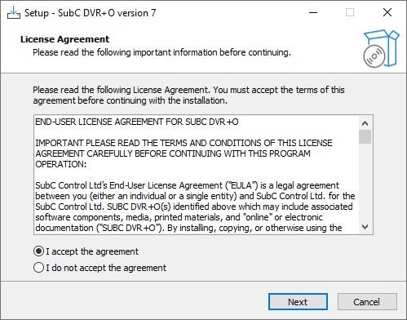The width and height of the screenshot is (407, 320).
Task: Click the setup installer icon in title bar
Action: [x=14, y=12]
